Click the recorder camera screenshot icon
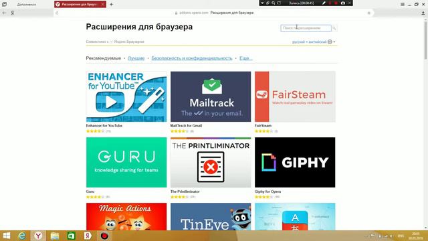This screenshot has height=241, width=428. (343, 3)
